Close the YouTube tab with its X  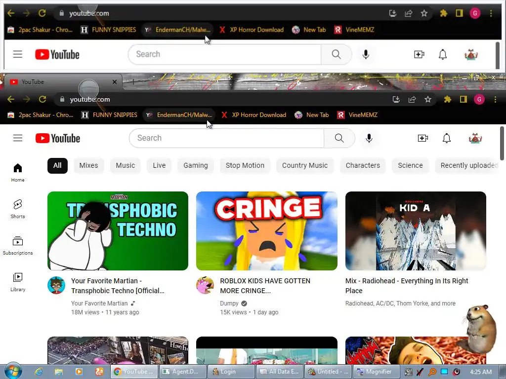pyautogui.click(x=115, y=82)
